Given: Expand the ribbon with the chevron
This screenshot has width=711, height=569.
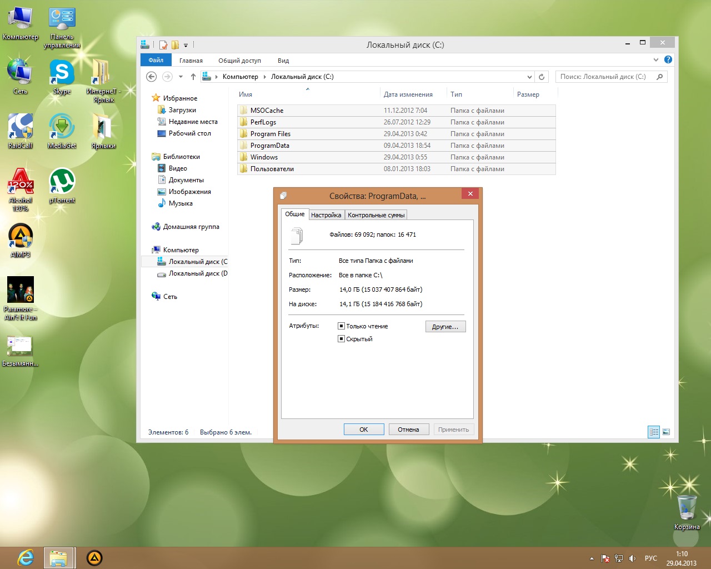Looking at the screenshot, I should pyautogui.click(x=656, y=59).
